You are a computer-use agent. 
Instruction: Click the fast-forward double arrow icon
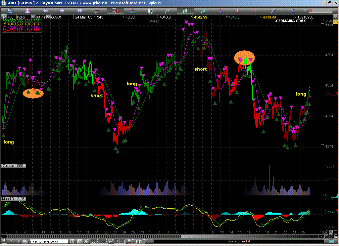point(79,11)
